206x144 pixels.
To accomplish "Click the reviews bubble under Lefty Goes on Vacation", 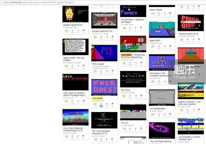I will pos(84,101).
